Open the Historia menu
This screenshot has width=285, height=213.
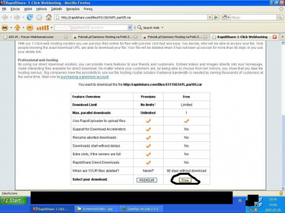42,9
